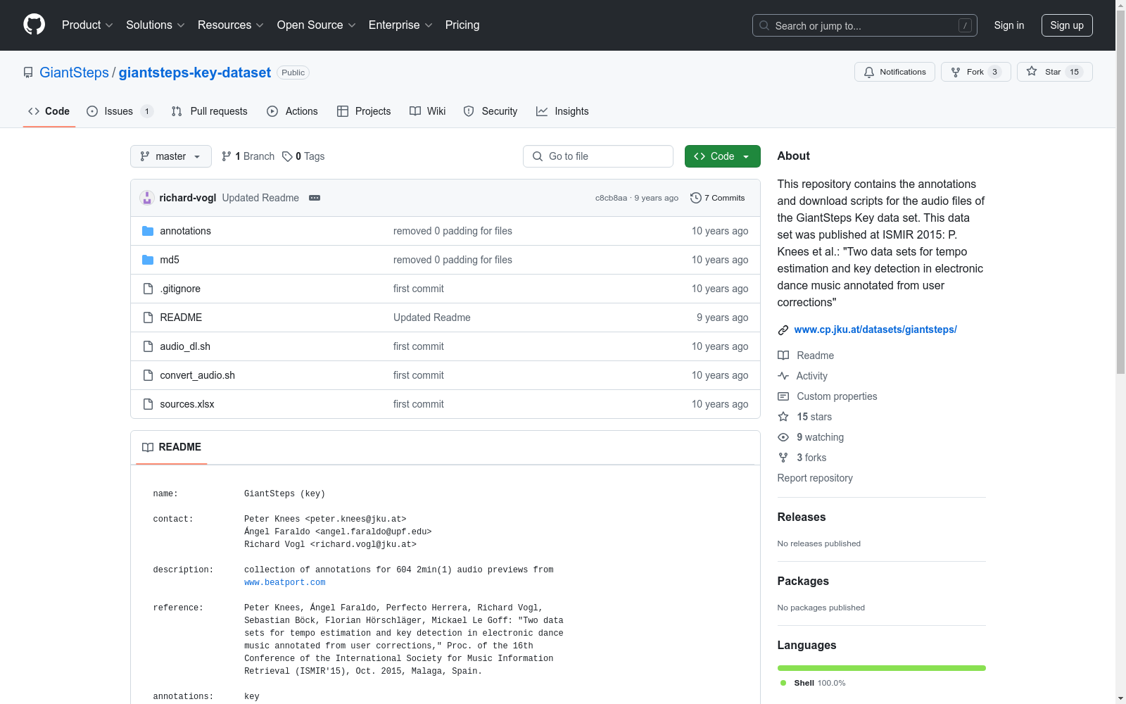Image resolution: width=1126 pixels, height=704 pixels.
Task: Open the green Code dropdown button
Action: point(722,156)
